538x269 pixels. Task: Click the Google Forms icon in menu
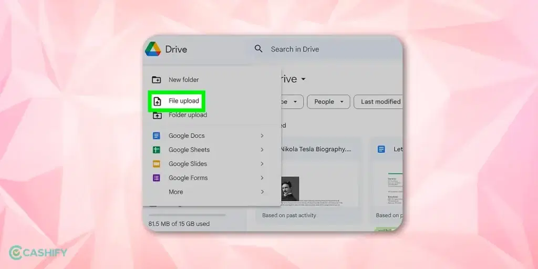click(157, 178)
